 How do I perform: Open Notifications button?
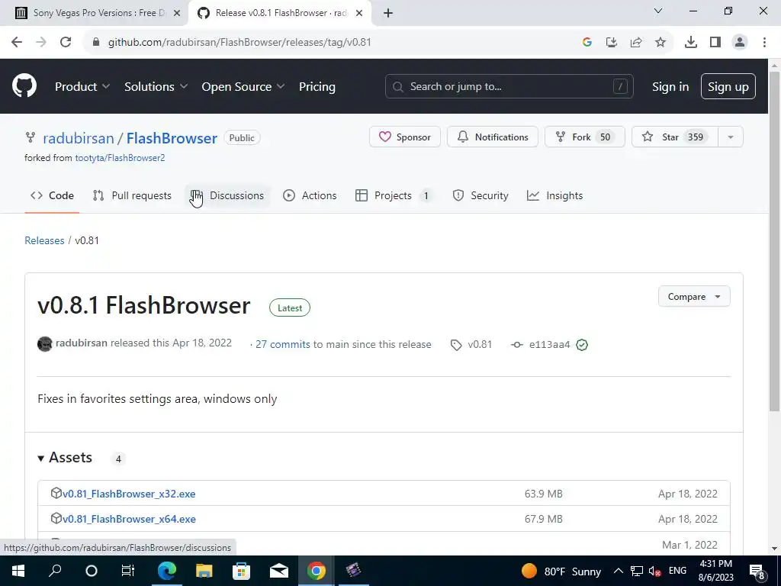[493, 137]
